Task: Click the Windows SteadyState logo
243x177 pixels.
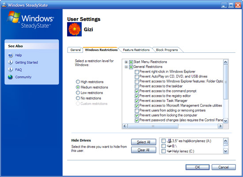Action: point(30,20)
